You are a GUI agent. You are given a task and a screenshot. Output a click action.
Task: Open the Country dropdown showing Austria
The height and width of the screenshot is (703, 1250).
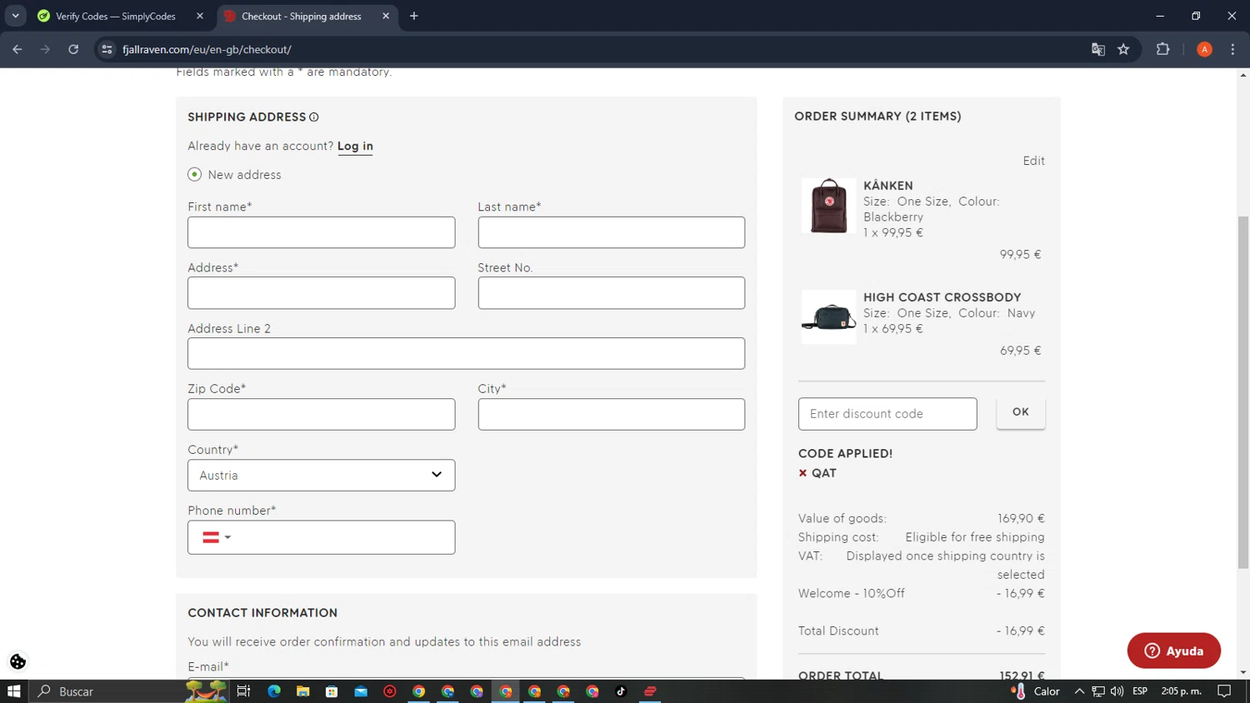[322, 476]
